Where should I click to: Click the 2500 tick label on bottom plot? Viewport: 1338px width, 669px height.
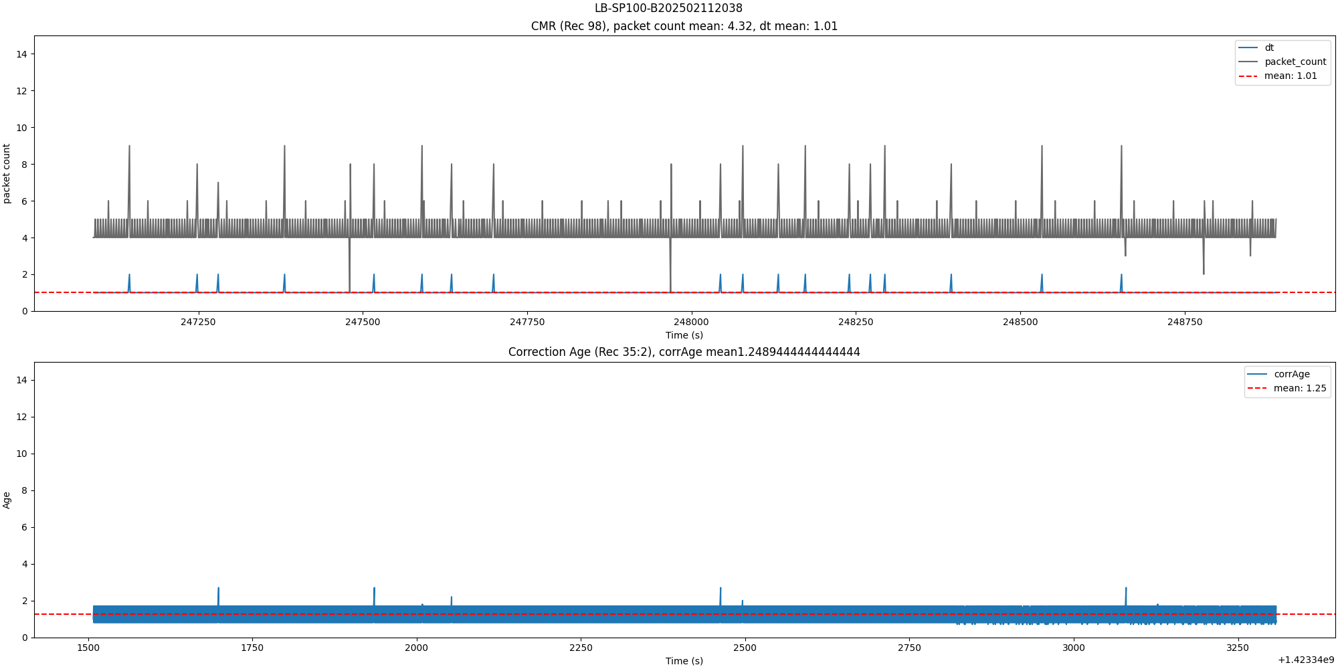tap(745, 648)
